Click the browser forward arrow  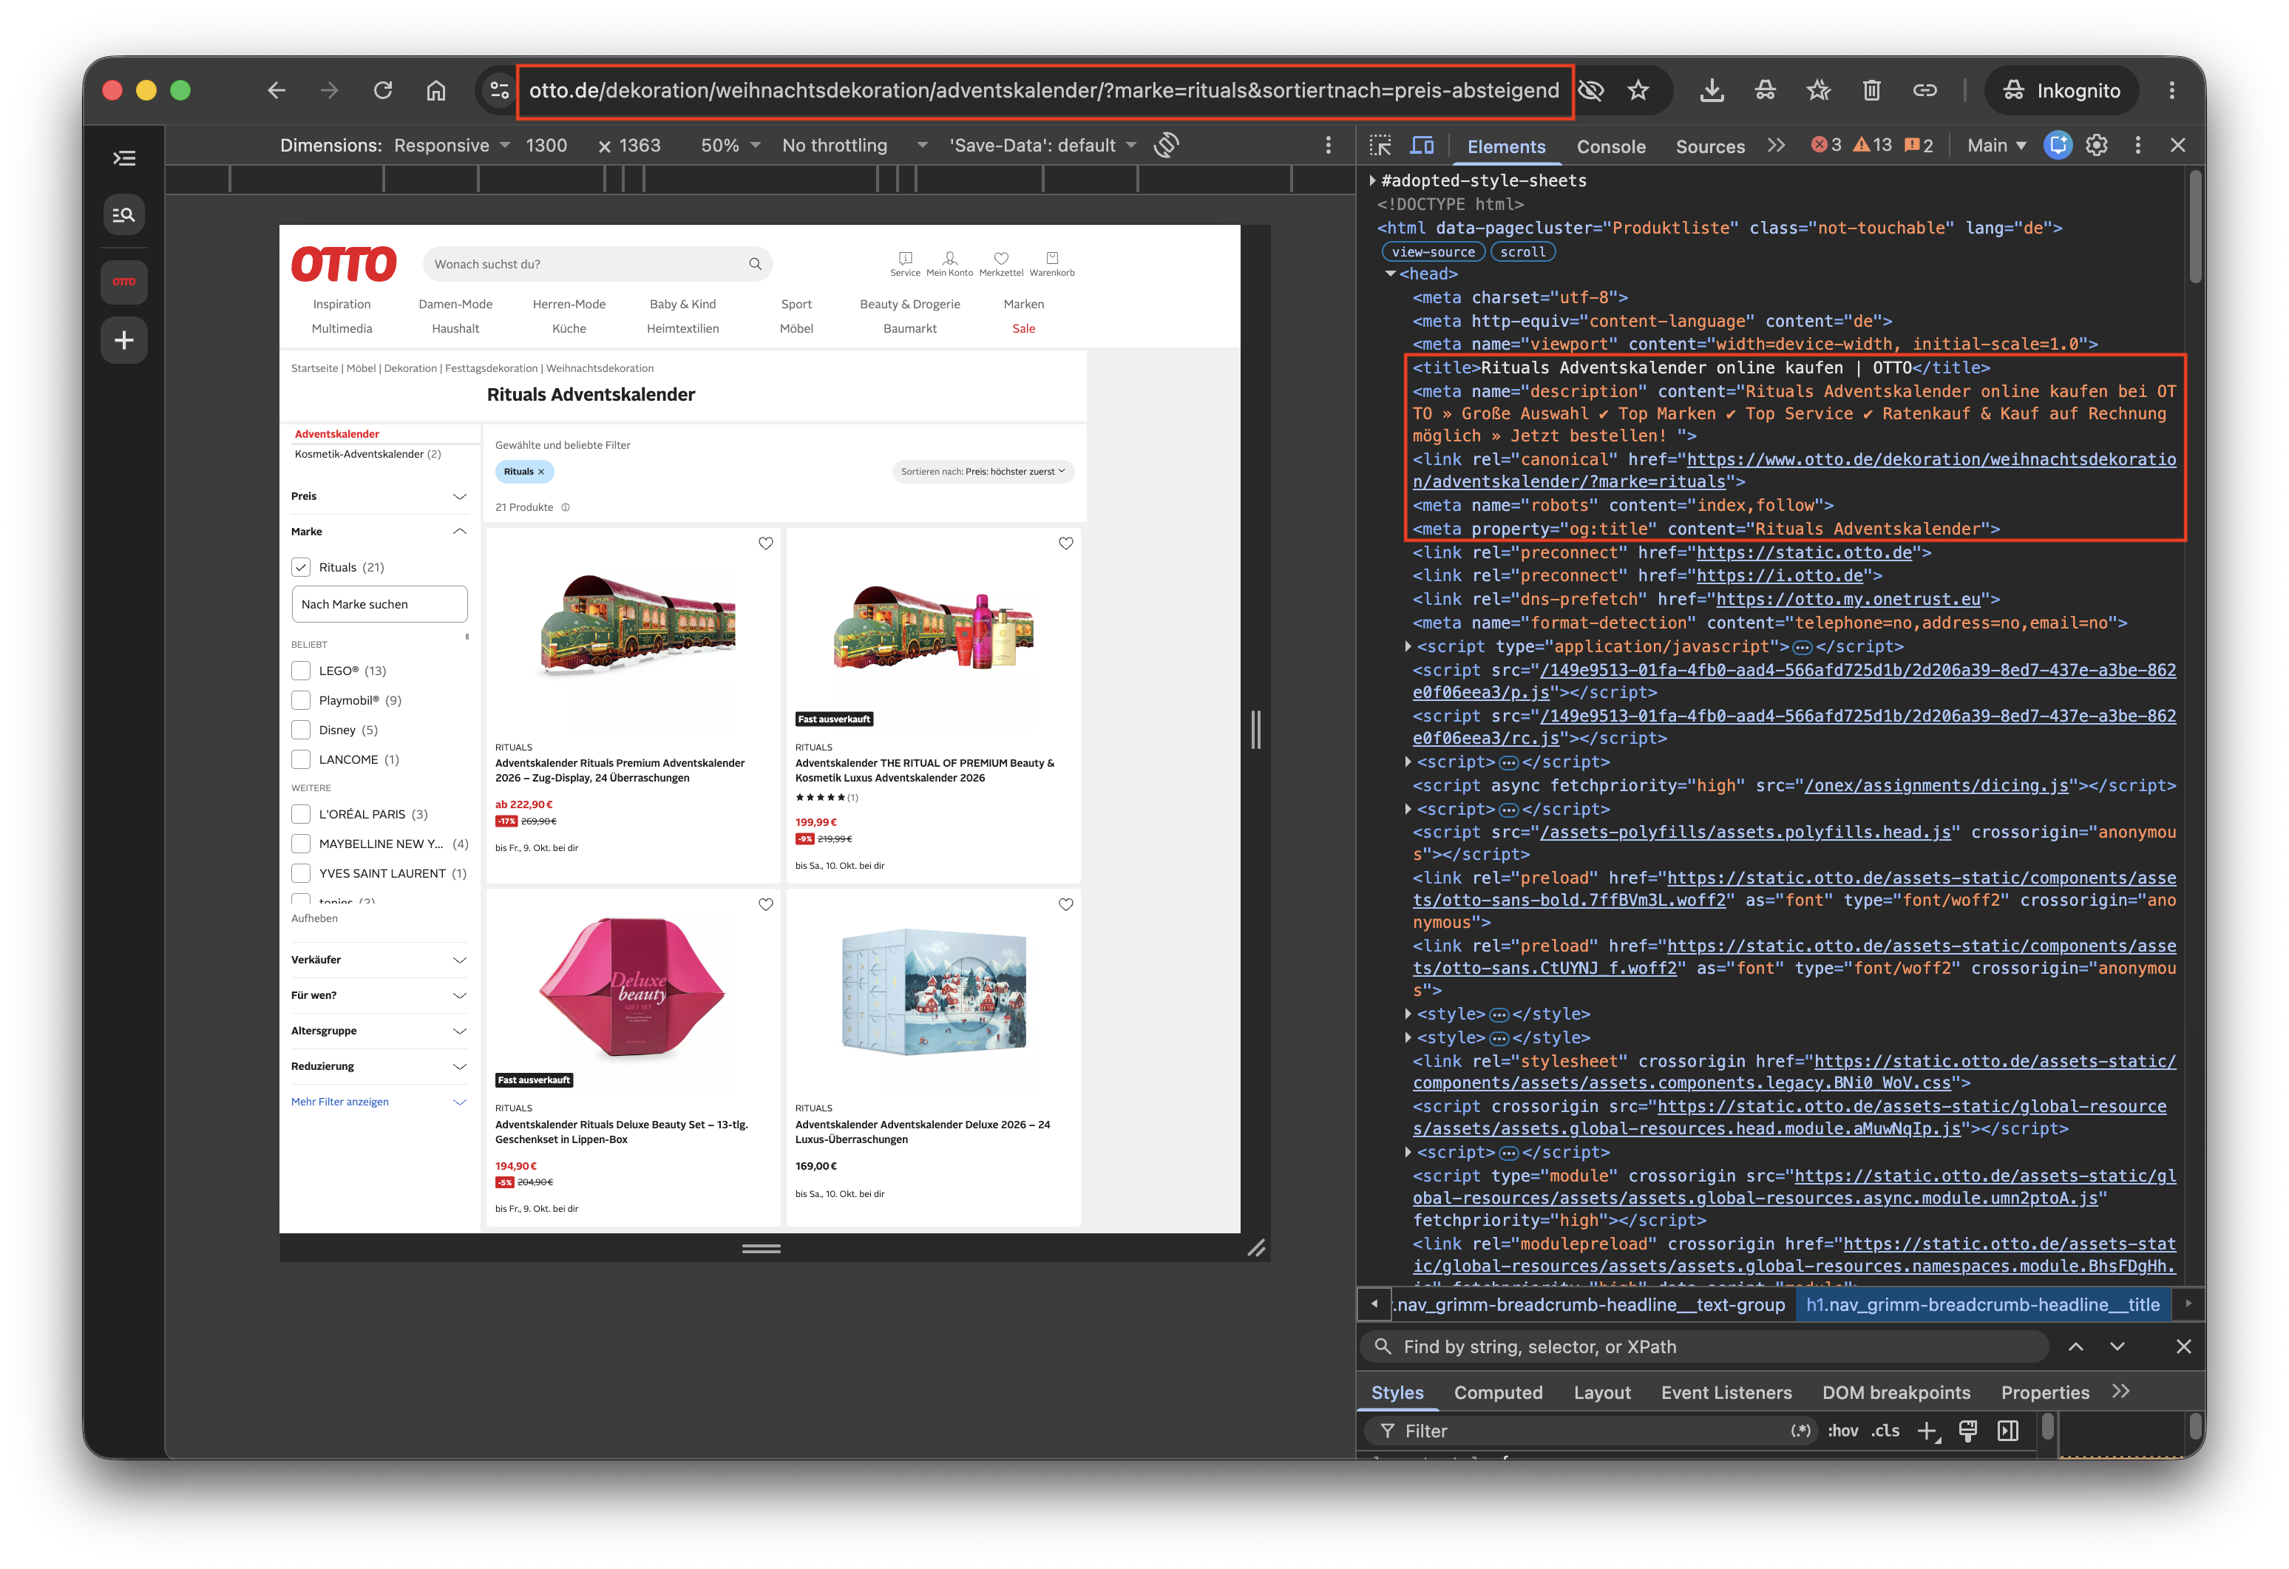330,91
